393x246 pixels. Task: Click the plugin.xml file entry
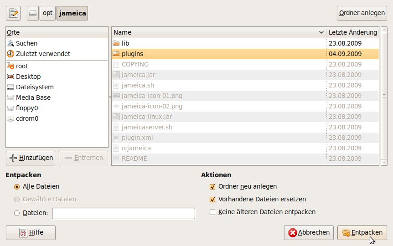coord(245,138)
